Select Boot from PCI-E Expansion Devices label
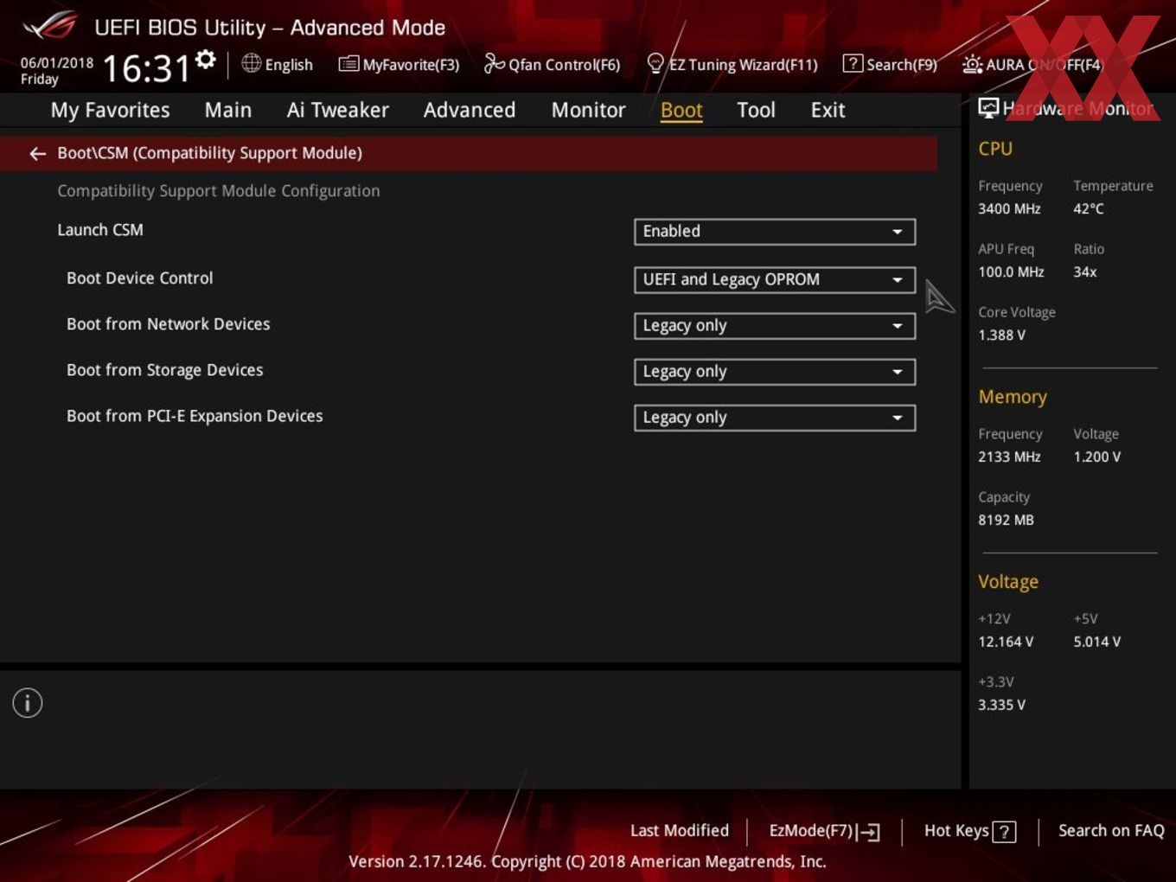 click(x=195, y=416)
